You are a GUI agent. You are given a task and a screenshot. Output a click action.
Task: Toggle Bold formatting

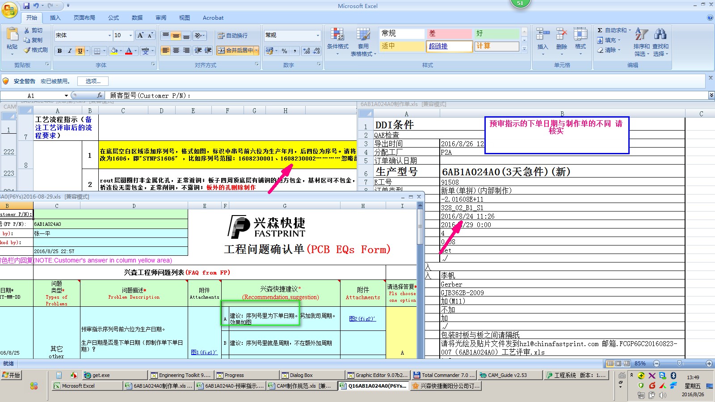click(x=59, y=51)
